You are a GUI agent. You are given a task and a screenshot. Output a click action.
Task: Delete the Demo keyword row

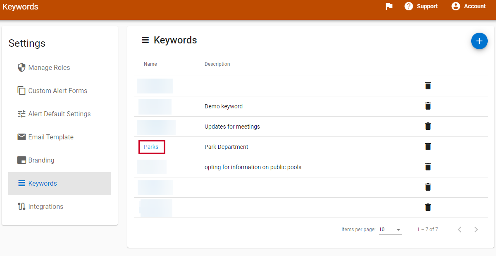(x=428, y=106)
